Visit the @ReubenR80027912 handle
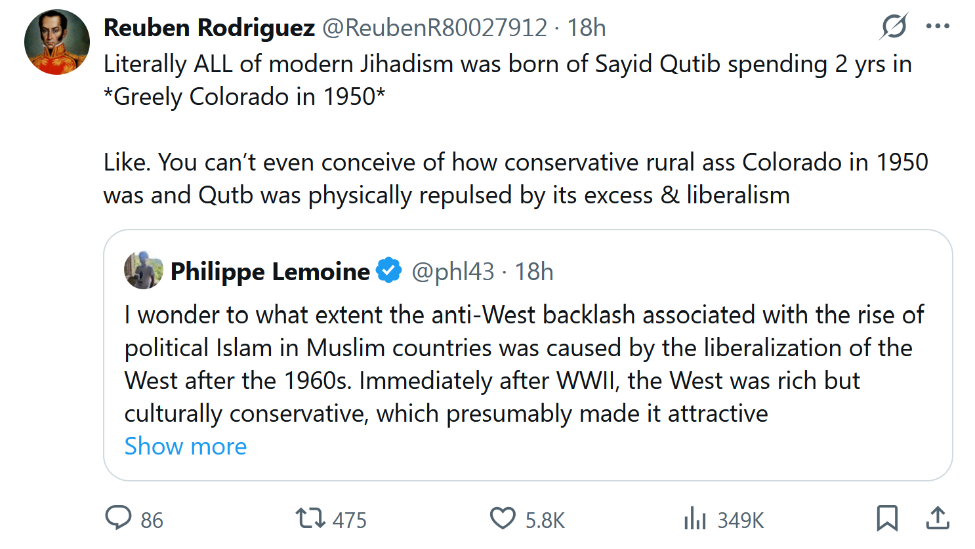Screen dimensions: 975x549 [x=434, y=28]
